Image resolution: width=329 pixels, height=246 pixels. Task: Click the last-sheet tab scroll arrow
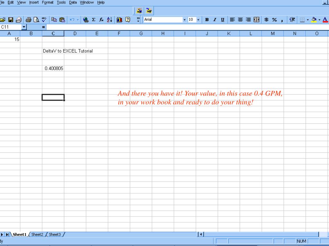coord(7,234)
